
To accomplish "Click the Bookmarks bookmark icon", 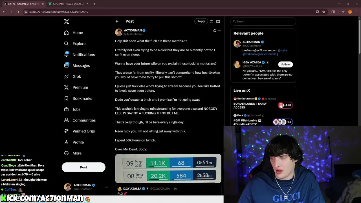I will coord(66,98).
